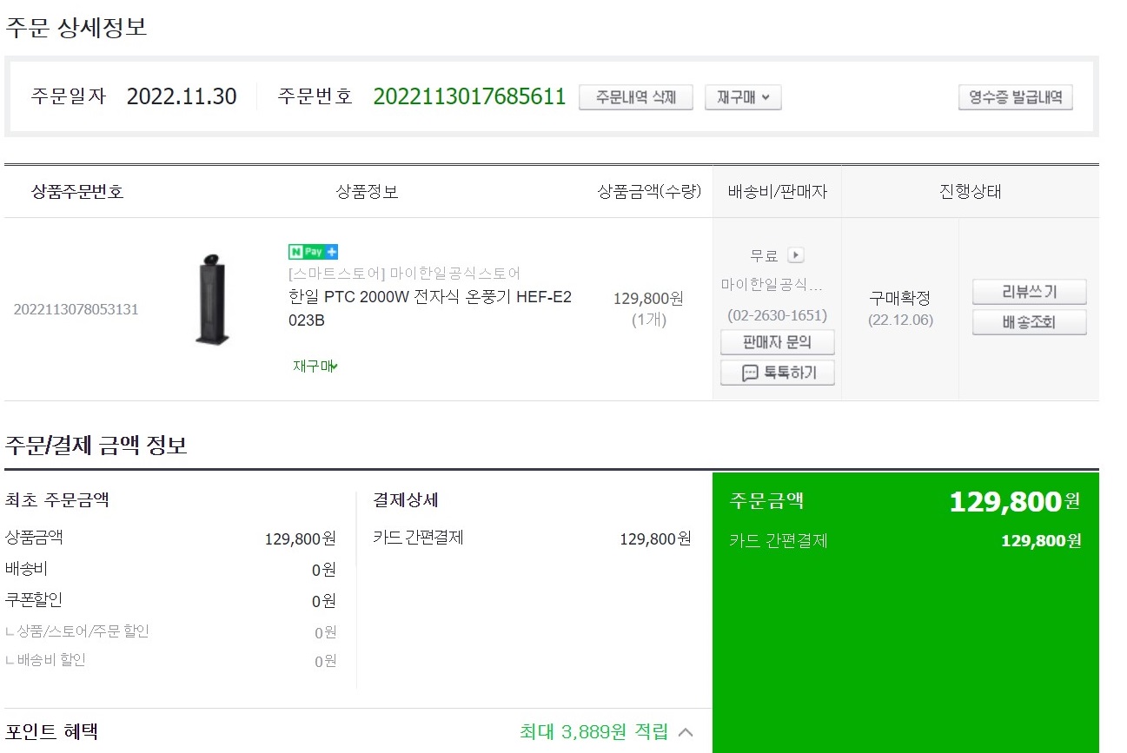The height and width of the screenshot is (753, 1127).
Task: Click the 배송조회 button
Action: [1029, 323]
